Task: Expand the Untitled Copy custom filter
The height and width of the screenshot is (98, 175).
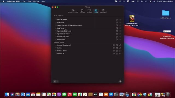Action: 56,51
